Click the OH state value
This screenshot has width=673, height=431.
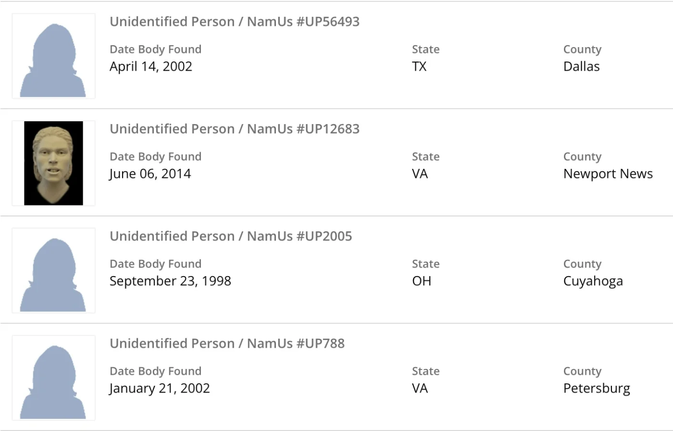point(422,281)
